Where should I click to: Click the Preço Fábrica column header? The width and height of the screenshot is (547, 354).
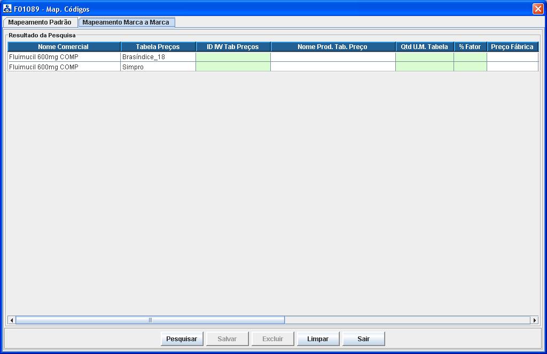(512, 46)
